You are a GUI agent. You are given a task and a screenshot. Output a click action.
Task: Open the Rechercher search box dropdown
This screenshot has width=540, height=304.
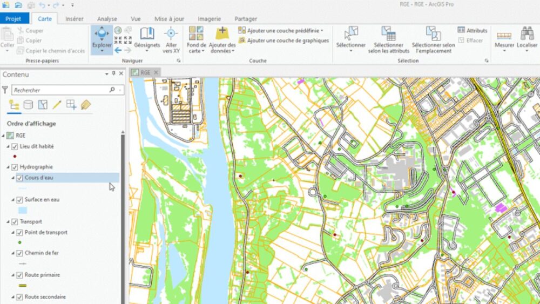pos(120,90)
